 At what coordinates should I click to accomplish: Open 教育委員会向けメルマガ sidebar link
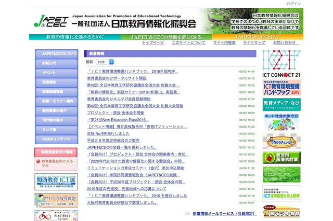(57, 163)
